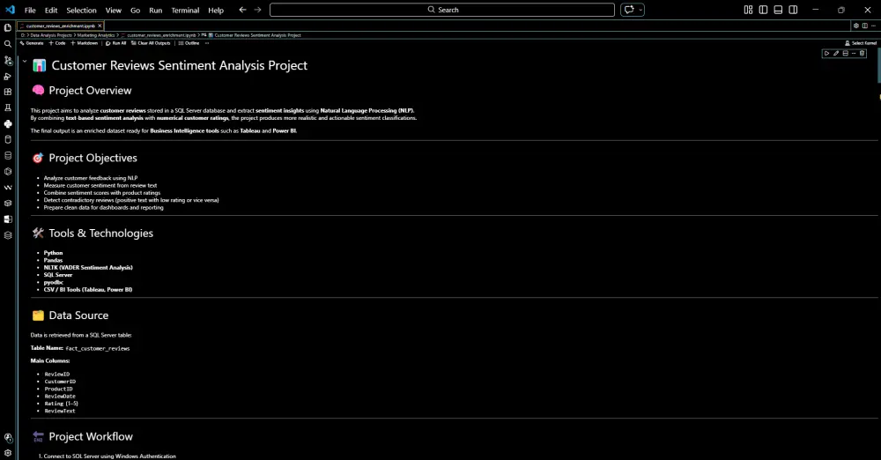Click the pyodbc list item
Viewport: 881px width, 460px height.
point(54,282)
